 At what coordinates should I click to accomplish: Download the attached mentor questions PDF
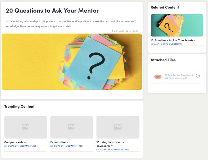pyautogui.click(x=198, y=75)
